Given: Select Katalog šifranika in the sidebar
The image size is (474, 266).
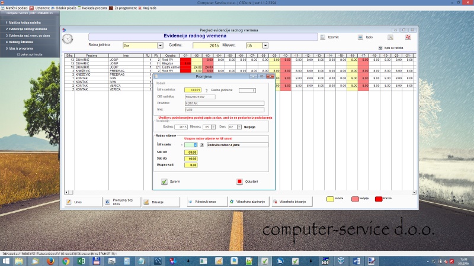Looking at the screenshot, I should (x=21, y=43).
